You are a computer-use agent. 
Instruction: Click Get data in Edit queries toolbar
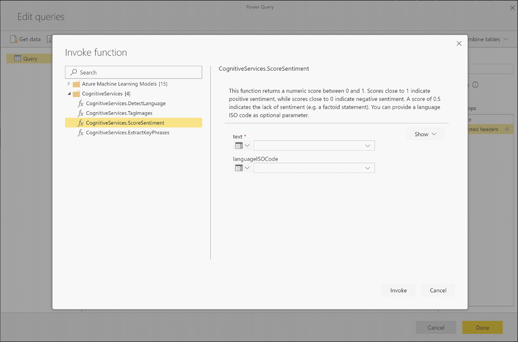(26, 39)
